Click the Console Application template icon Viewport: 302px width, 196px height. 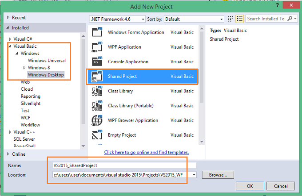click(x=97, y=61)
